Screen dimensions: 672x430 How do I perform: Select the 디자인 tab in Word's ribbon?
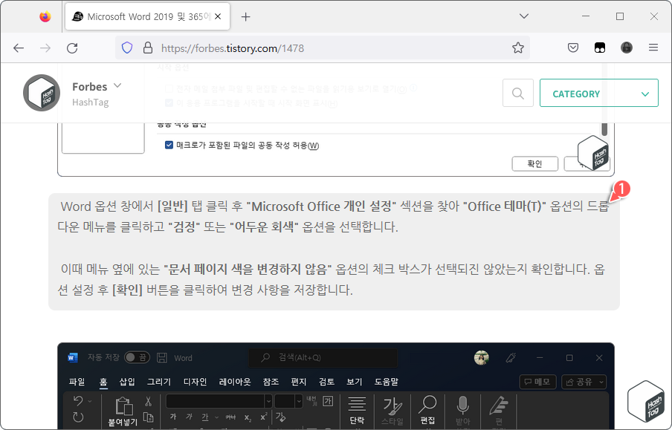[195, 382]
